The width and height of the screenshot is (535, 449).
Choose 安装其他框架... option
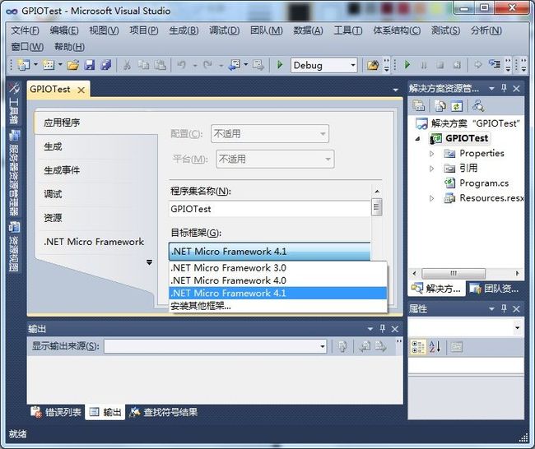click(277, 306)
